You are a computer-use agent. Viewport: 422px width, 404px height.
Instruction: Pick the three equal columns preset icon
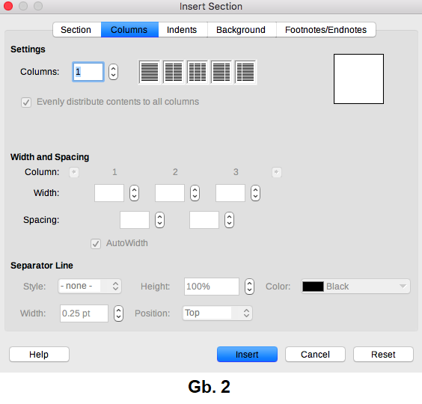(x=198, y=72)
